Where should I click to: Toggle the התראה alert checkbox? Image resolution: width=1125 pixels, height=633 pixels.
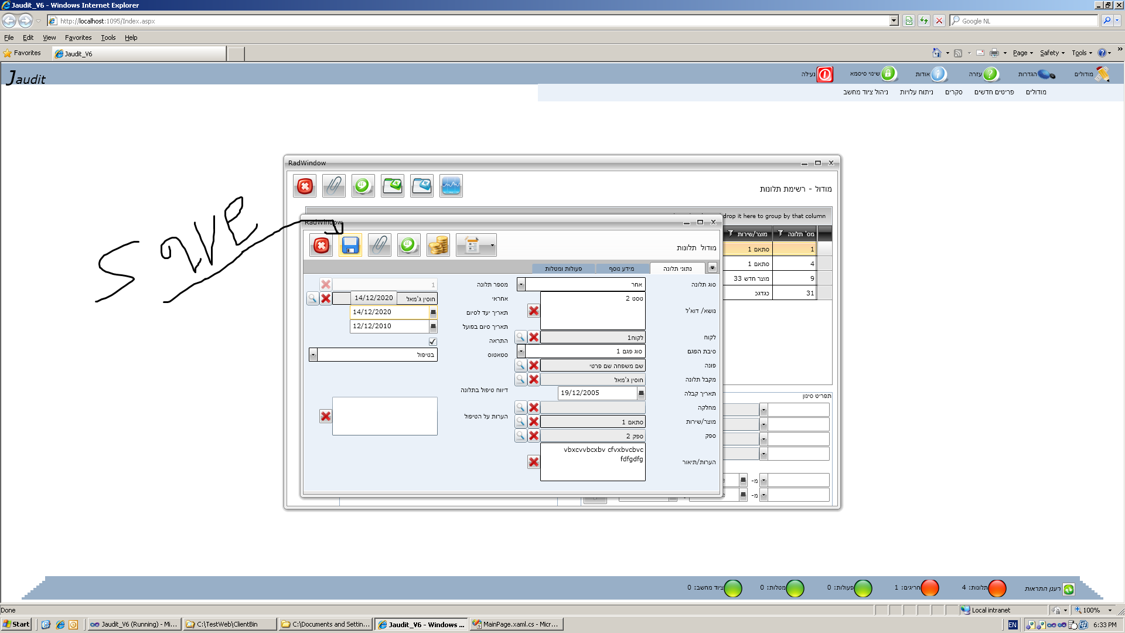pyautogui.click(x=432, y=341)
